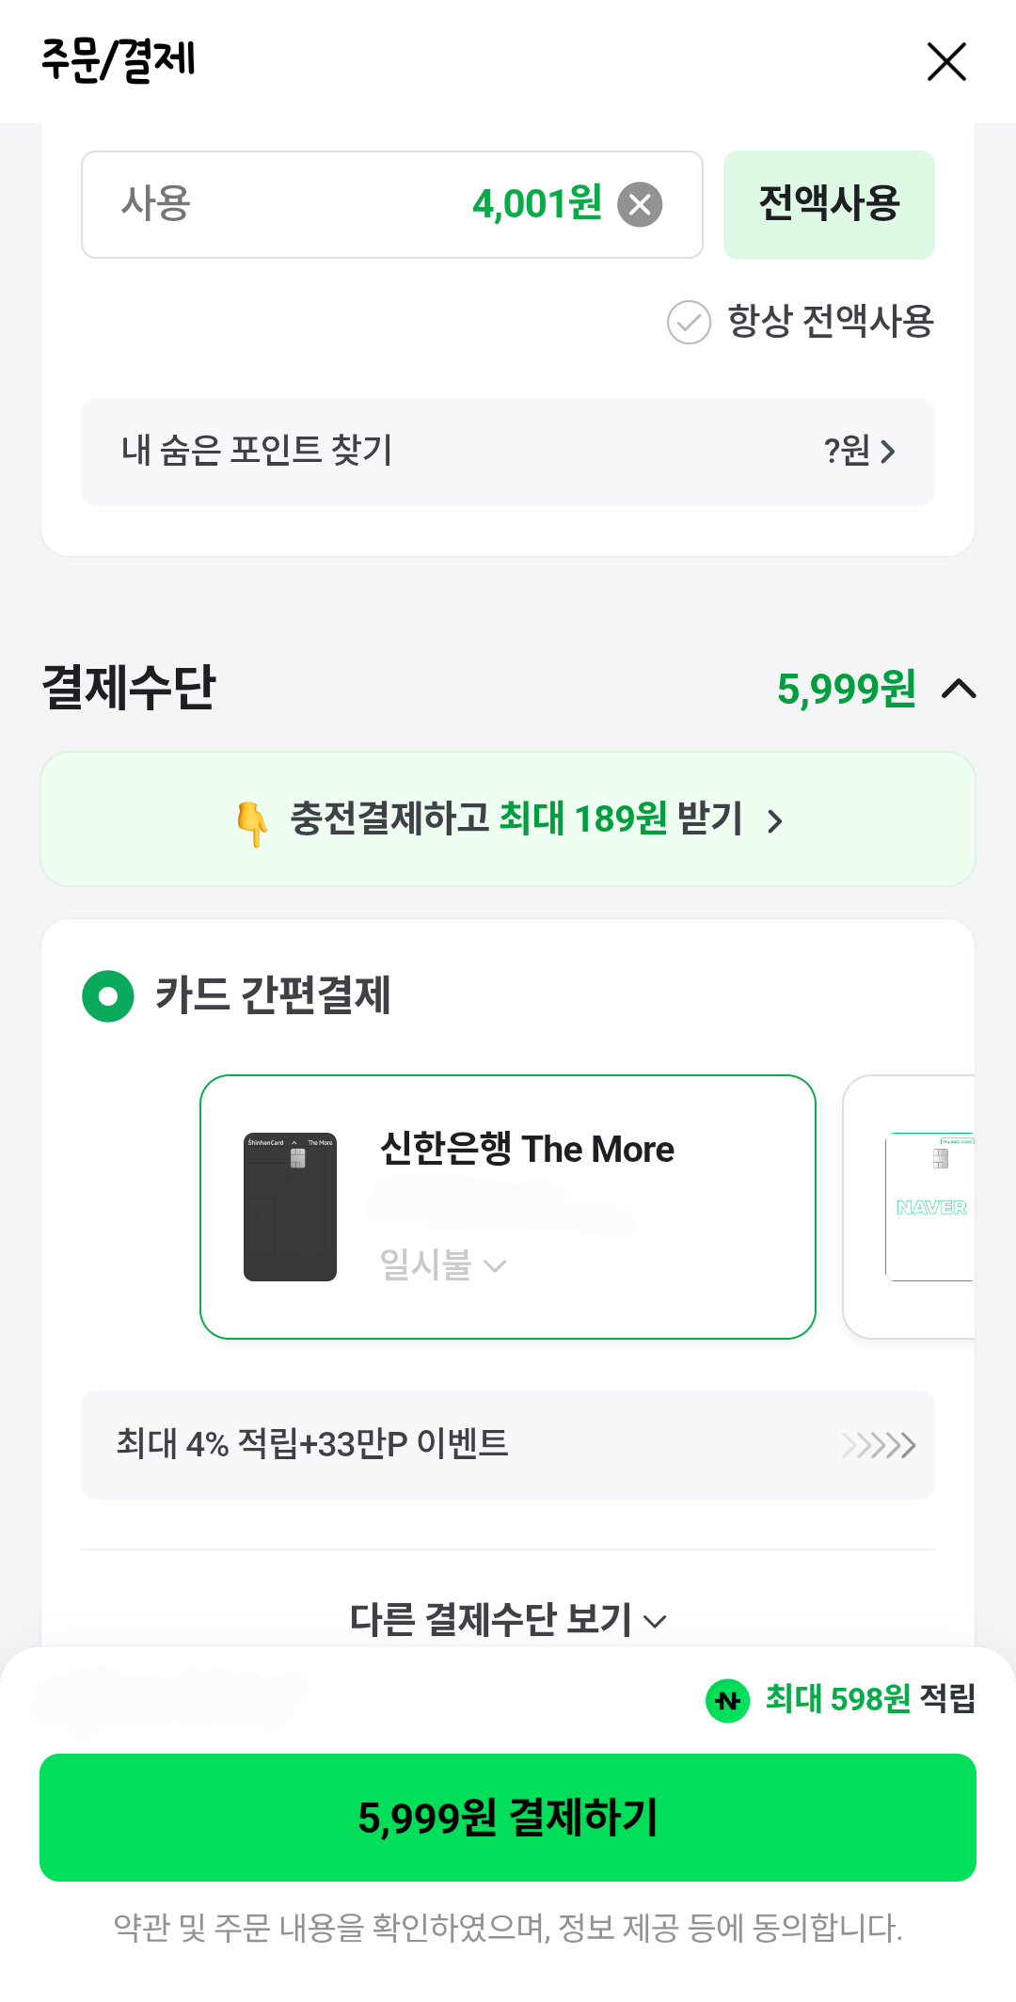
Task: Select the white NAVER card
Action: [x=929, y=1206]
